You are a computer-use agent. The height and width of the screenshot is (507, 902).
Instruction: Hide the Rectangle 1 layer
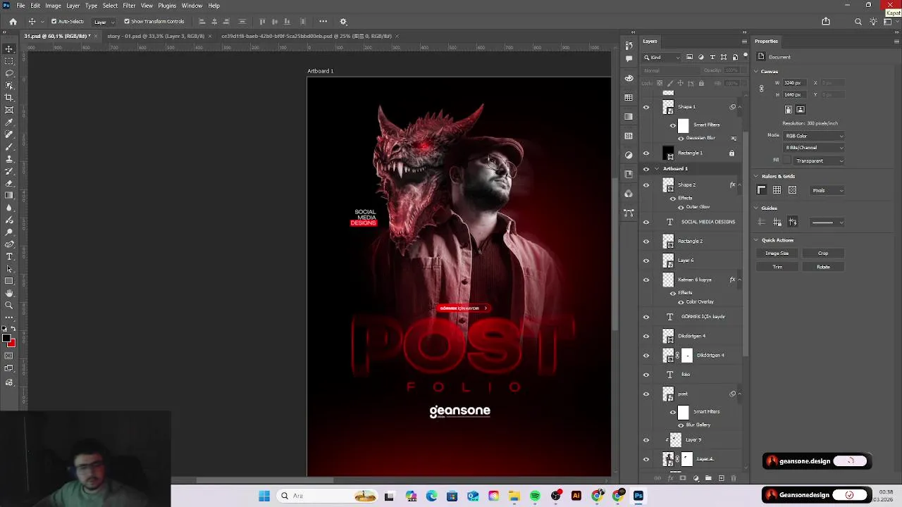click(646, 153)
